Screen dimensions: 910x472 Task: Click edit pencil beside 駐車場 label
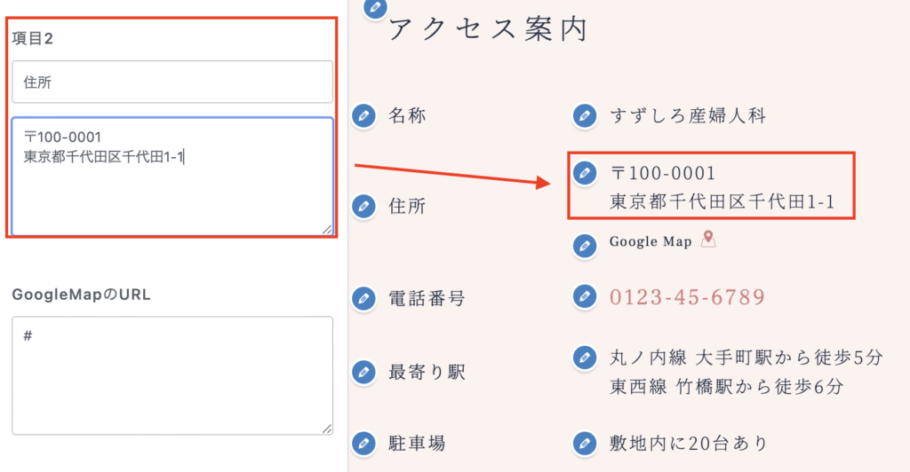(x=363, y=443)
